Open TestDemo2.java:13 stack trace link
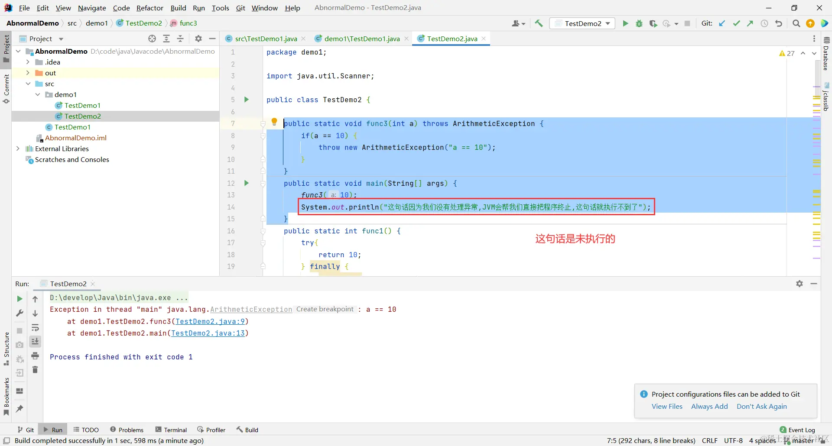 tap(208, 333)
